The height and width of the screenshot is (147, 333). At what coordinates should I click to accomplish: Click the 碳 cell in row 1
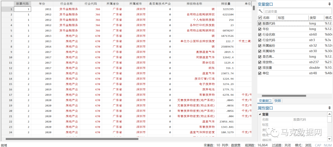tap(195, 9)
